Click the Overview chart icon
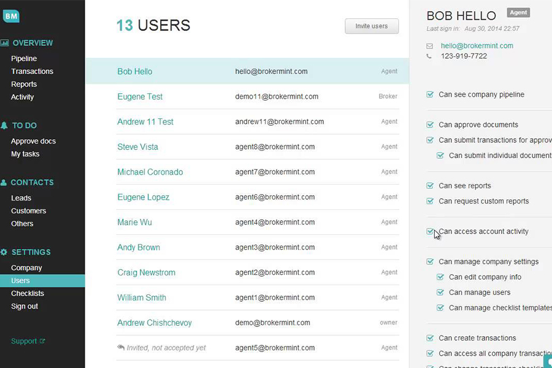 pyautogui.click(x=4, y=43)
